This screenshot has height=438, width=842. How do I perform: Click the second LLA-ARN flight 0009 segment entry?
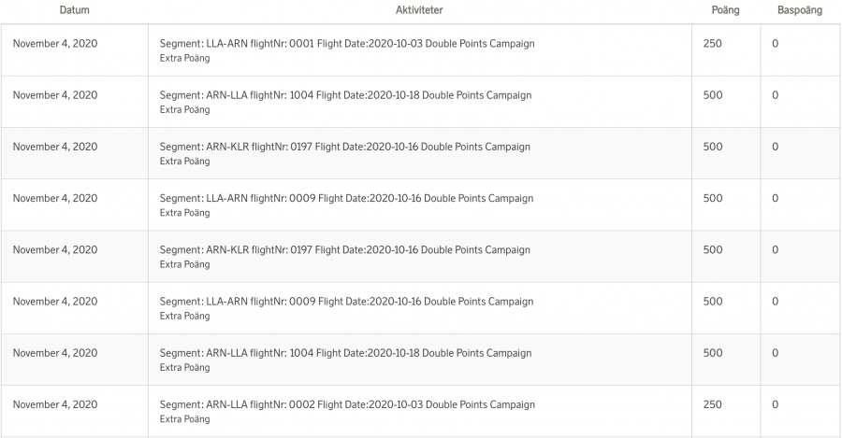pos(346,302)
